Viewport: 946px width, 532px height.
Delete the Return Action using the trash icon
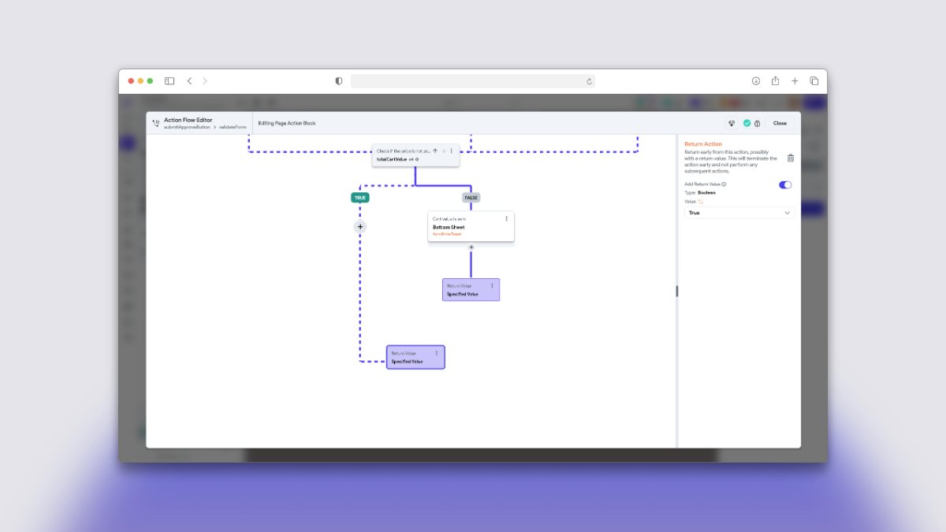point(791,158)
